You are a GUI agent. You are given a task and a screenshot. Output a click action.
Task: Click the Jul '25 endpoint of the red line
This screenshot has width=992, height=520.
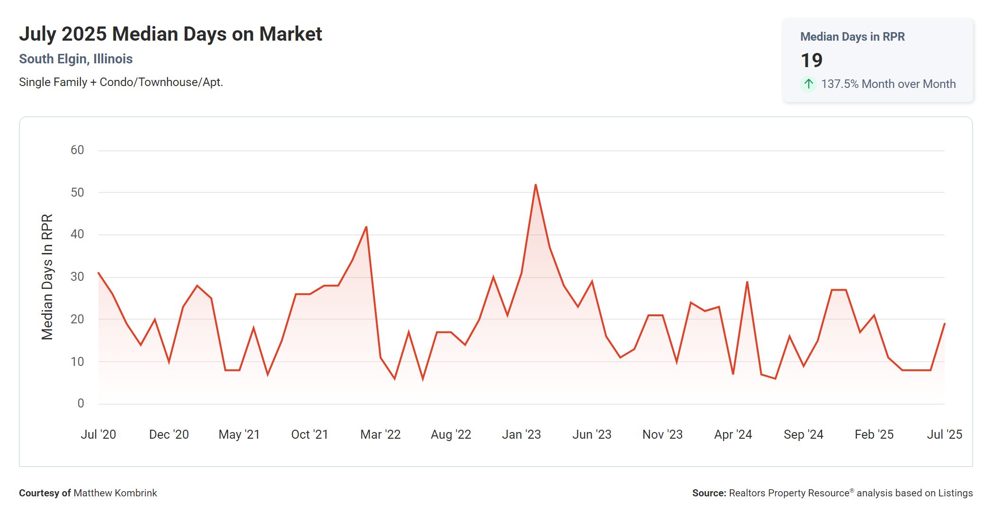click(944, 324)
